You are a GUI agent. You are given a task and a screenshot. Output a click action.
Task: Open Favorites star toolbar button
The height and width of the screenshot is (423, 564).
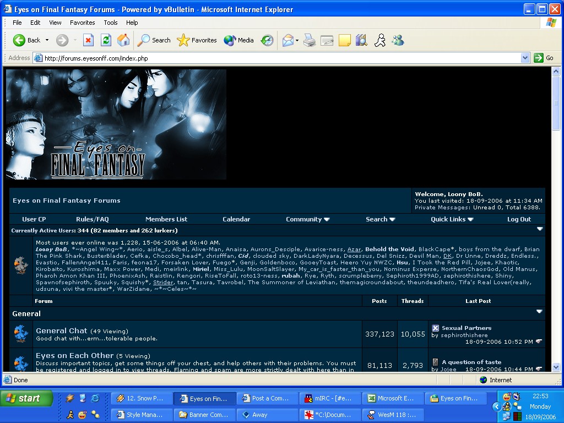pos(197,40)
